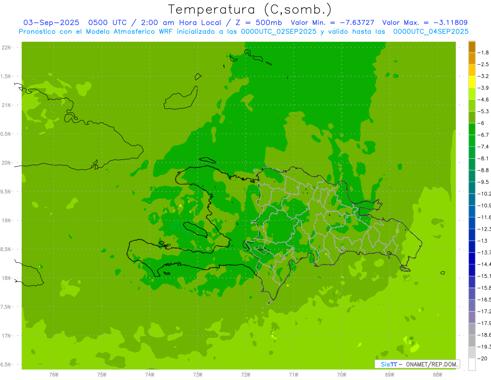Click the '21N' latitude label
The height and width of the screenshot is (380, 491).
(x=7, y=105)
